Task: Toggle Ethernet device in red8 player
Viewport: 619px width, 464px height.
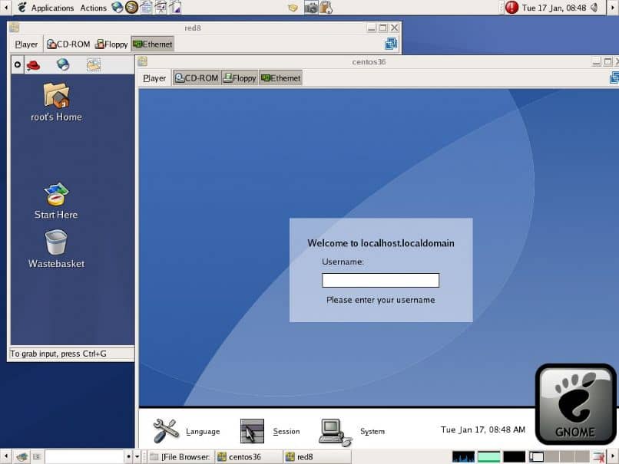Action: pyautogui.click(x=153, y=44)
